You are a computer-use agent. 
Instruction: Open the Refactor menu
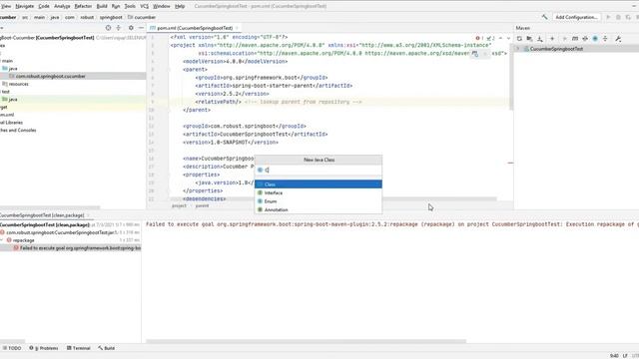[x=83, y=6]
